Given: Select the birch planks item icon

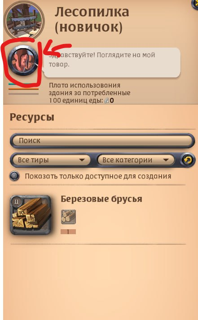Looking at the screenshot, I should [31, 215].
